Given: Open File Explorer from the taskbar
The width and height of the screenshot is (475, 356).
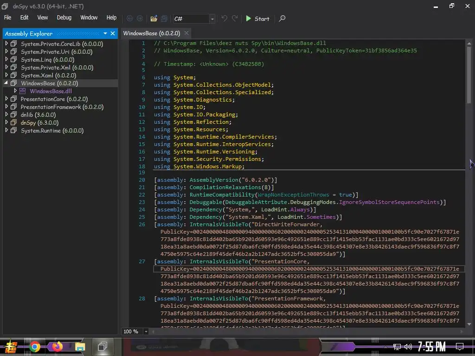Looking at the screenshot, I should [80, 347].
